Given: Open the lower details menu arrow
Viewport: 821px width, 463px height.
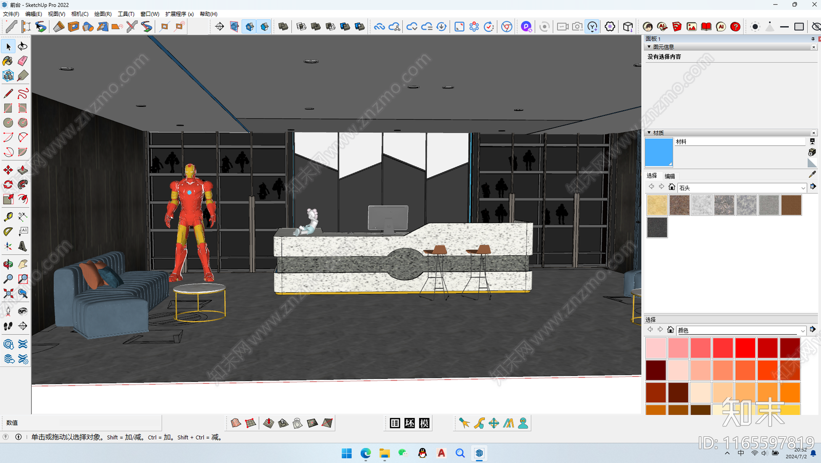Looking at the screenshot, I should click(813, 330).
